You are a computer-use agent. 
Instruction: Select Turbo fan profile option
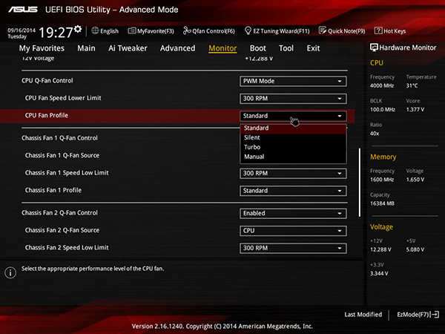(x=293, y=147)
